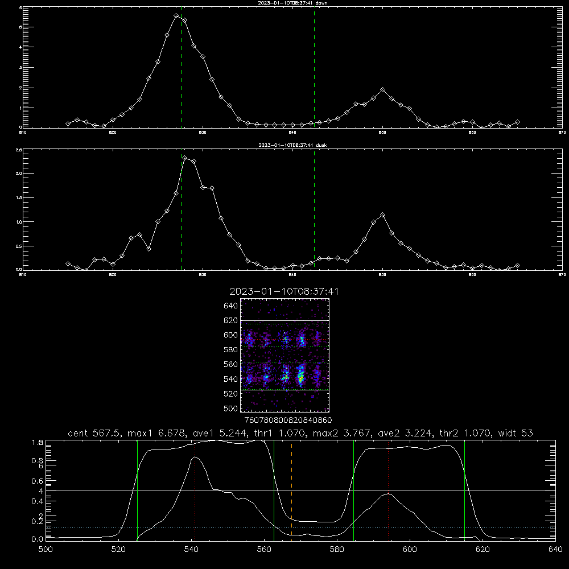Click the '2023-01-10T08:37:41 dusk' plot title
569x569 pixels.
click(x=292, y=145)
